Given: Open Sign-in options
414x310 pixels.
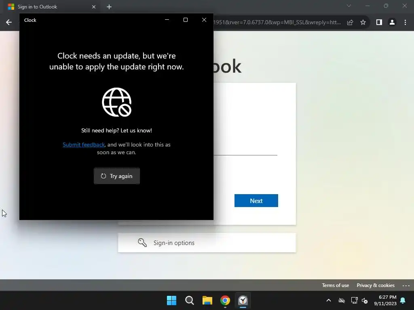Looking at the screenshot, I should point(207,243).
